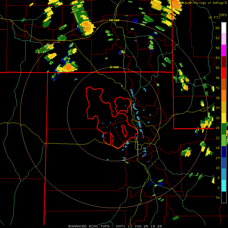
Task: Click the dark orange legend swatch
Action: click(224, 84)
